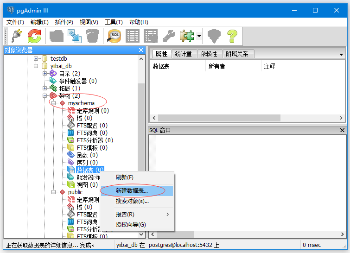
Task: Switch to the 统计量 tab
Action: (x=184, y=54)
